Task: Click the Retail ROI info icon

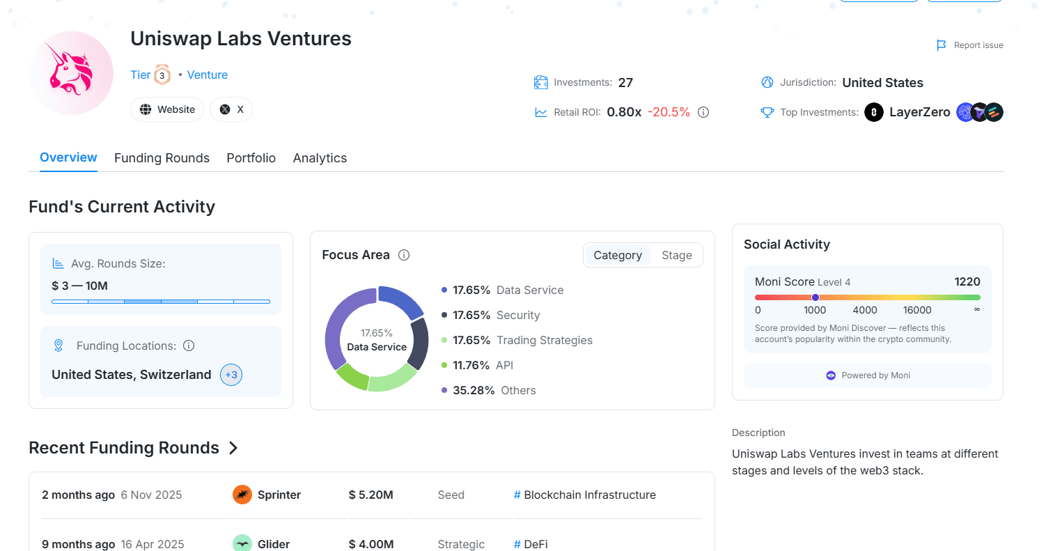Action: pos(703,112)
